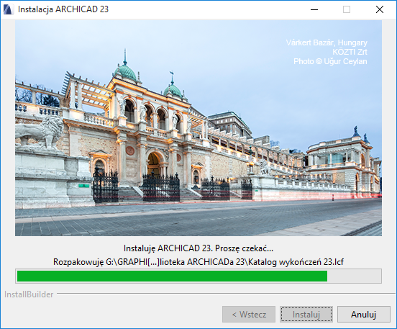
Task: Close the installer window with X
Action: [x=380, y=9]
